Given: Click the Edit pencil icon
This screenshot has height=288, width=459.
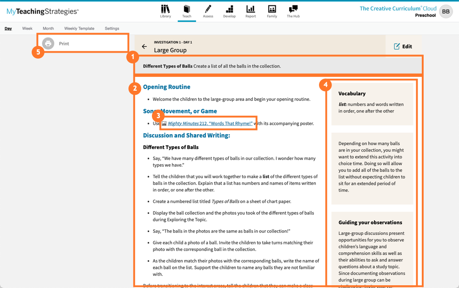Looking at the screenshot, I should pyautogui.click(x=397, y=46).
